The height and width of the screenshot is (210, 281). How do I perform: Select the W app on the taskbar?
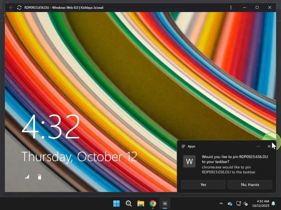165,203
